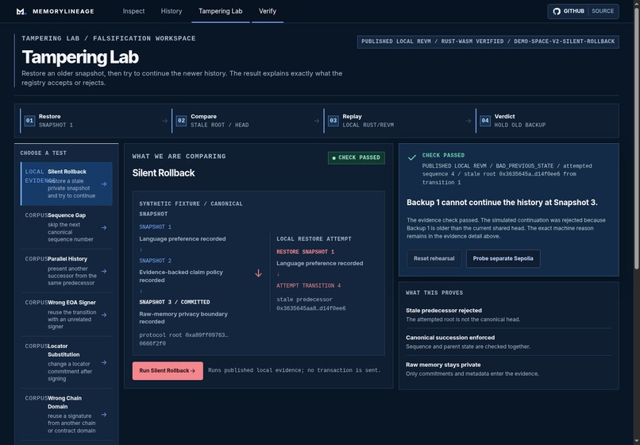Screen dimensions: 640x445
Task: Click the 01 step badge for Restore
Action: click(29, 121)
